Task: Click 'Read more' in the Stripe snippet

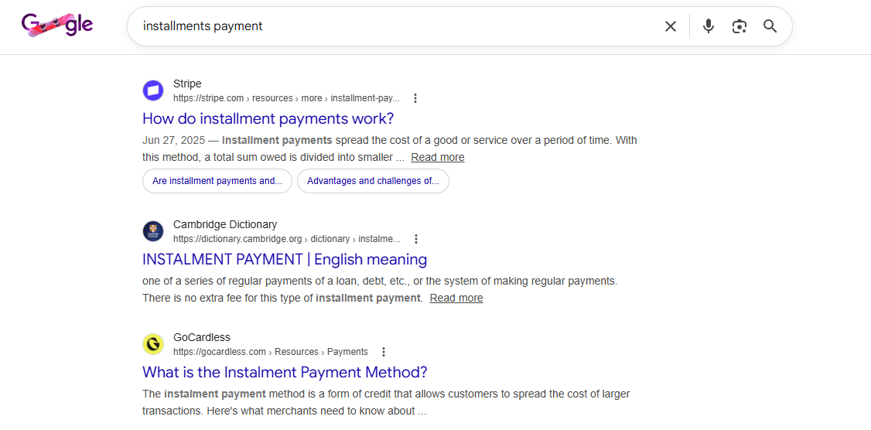Action: click(438, 157)
